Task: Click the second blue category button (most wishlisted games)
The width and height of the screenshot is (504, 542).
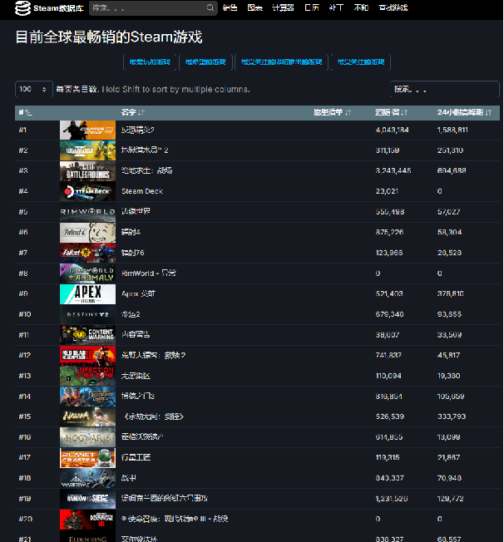Action: pos(205,62)
